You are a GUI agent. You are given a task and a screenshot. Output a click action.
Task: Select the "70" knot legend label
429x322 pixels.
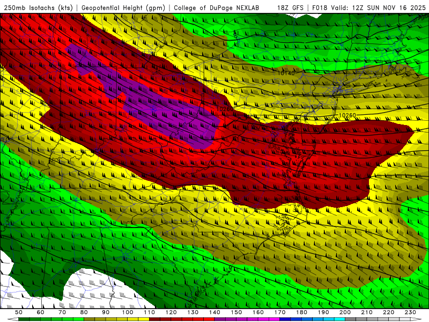(x=62, y=312)
